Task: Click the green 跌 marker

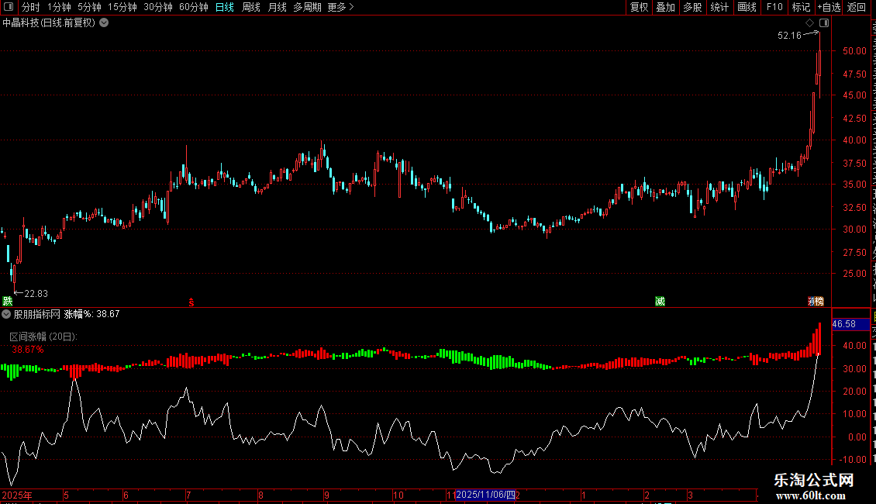Action: [x=7, y=302]
